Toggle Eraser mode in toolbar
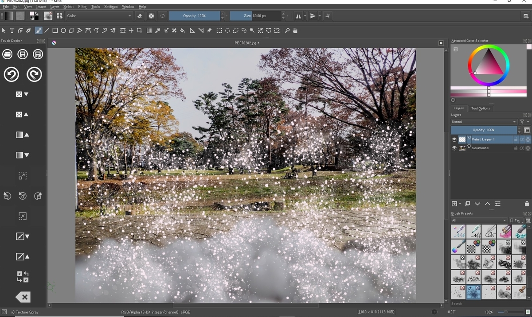Viewport: 532px width, 317px height. [140, 15]
